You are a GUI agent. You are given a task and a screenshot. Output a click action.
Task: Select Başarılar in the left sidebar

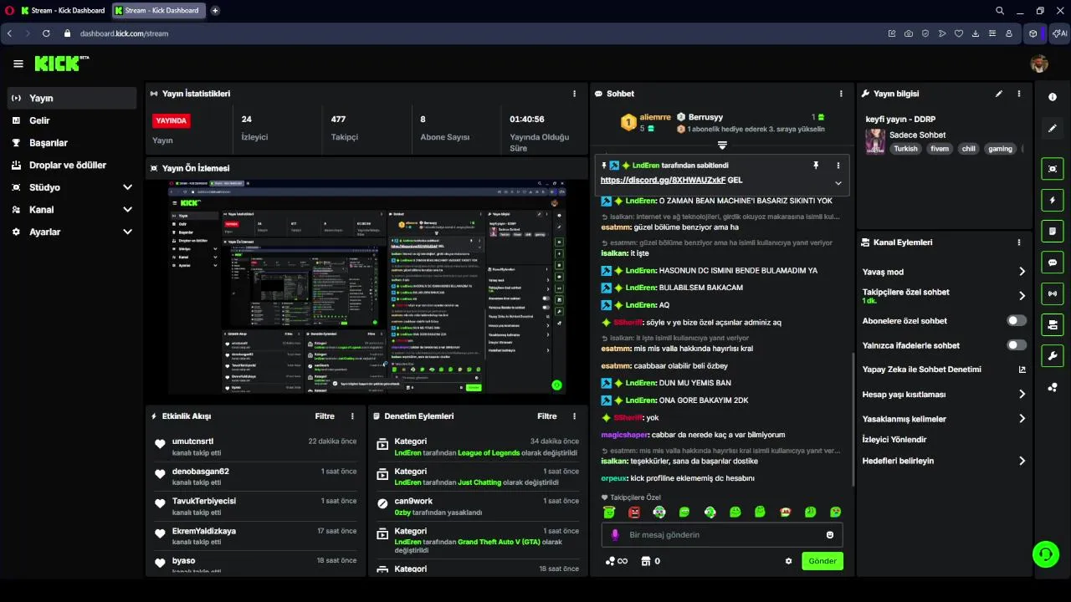[x=72, y=143]
